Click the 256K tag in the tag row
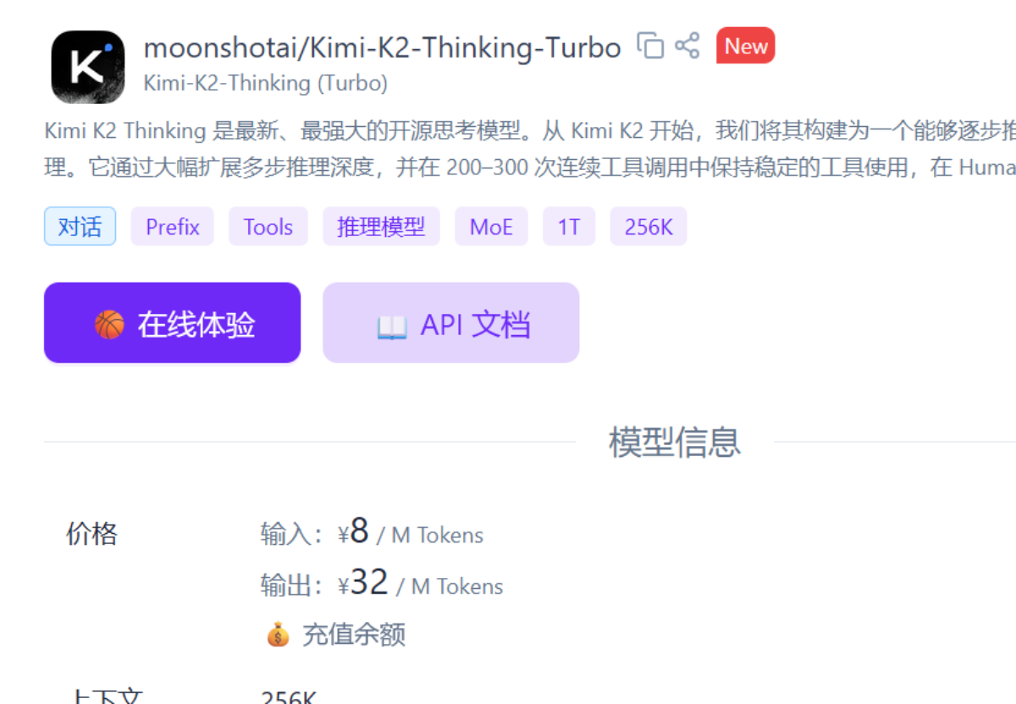Viewport: 1016px width, 704px height. (649, 227)
